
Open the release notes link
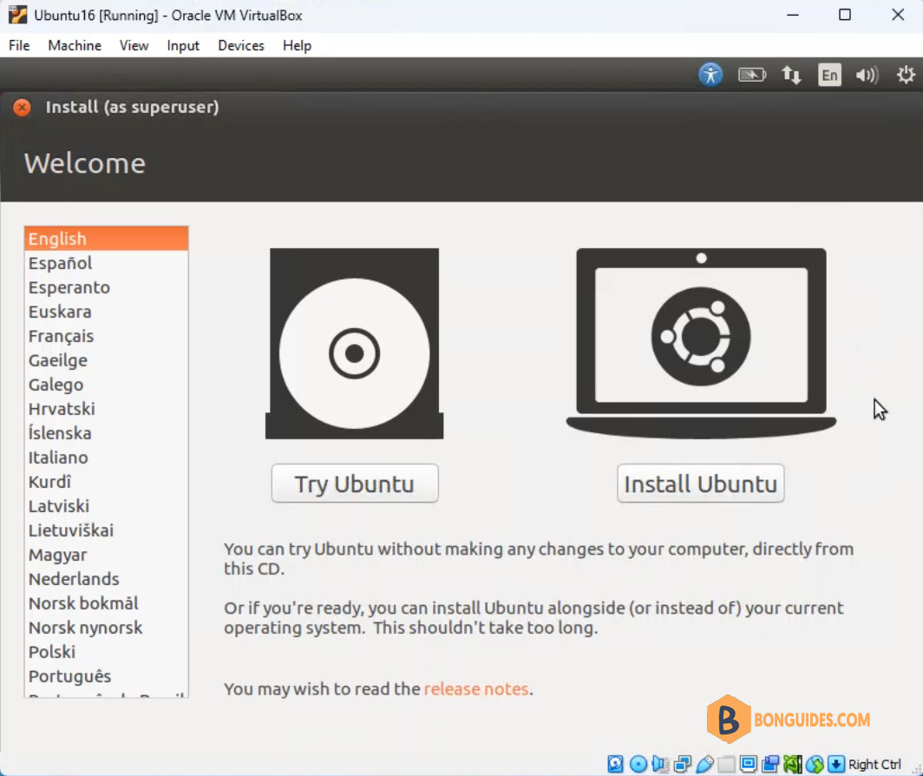[x=476, y=689]
